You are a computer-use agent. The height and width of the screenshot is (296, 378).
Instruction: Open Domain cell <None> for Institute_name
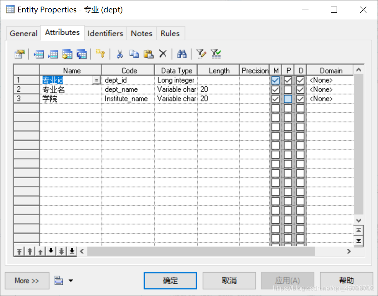[330, 99]
